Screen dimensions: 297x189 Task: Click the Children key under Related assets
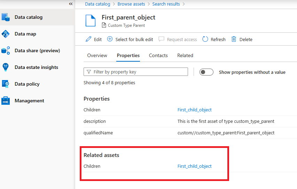[92, 166]
